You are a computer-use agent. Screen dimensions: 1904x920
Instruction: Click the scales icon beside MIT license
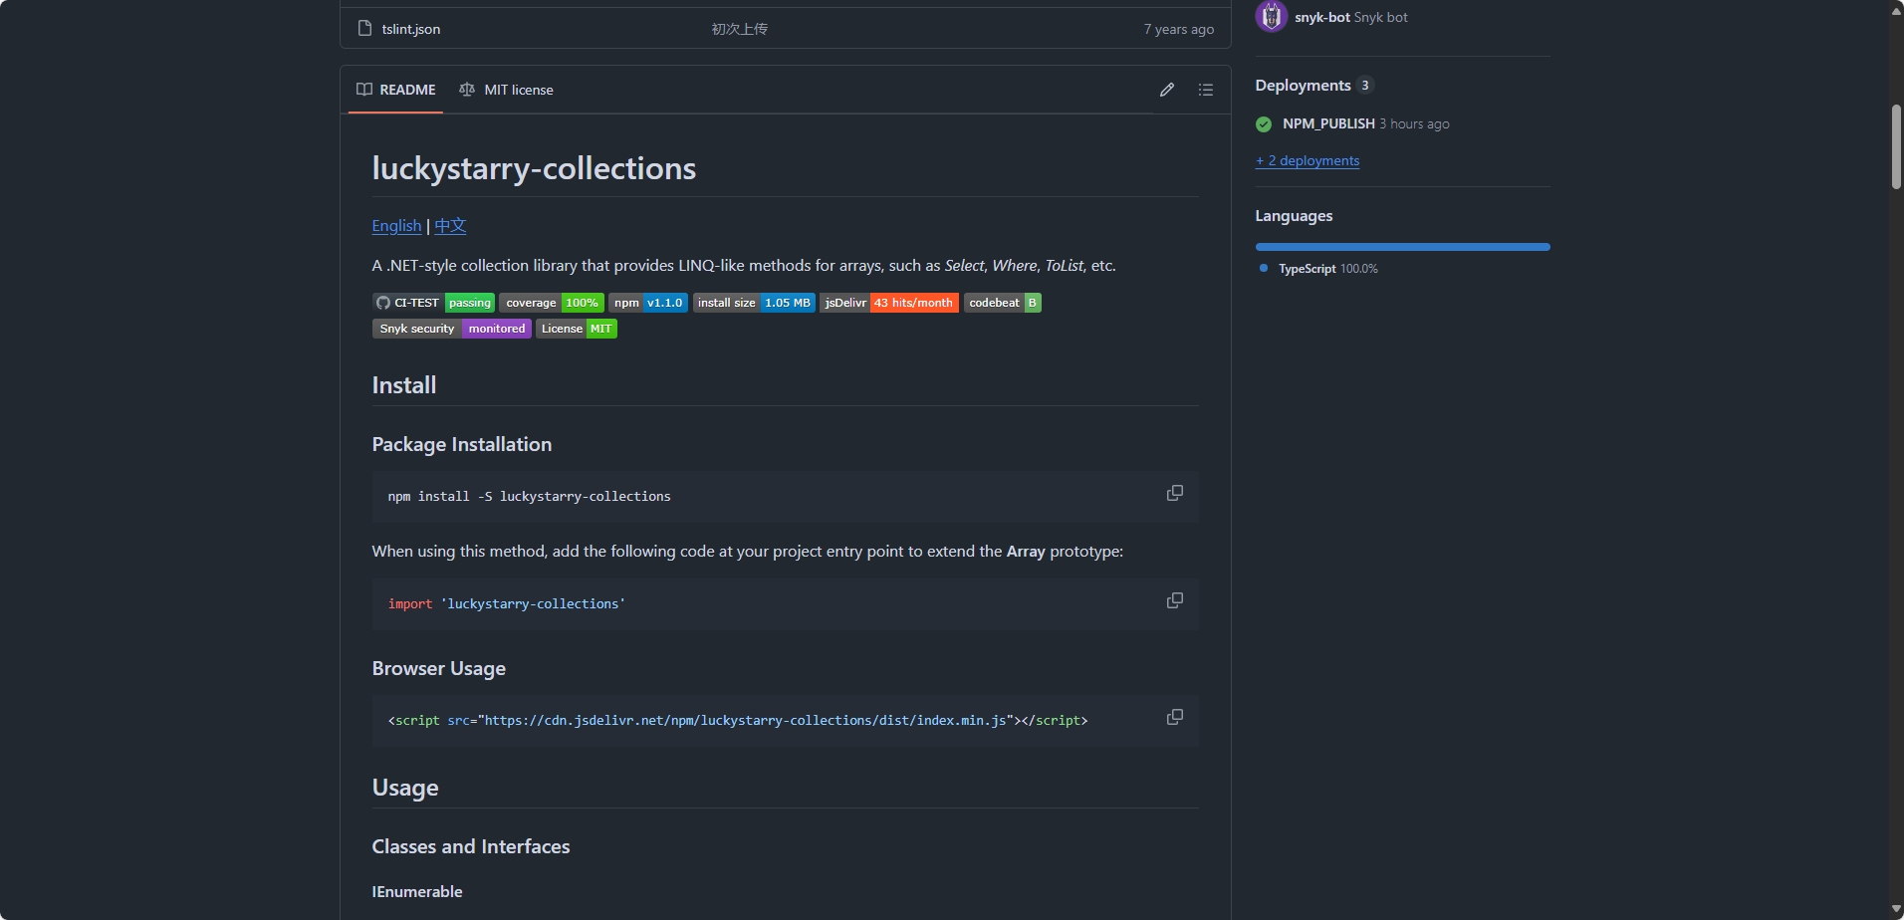point(467,90)
